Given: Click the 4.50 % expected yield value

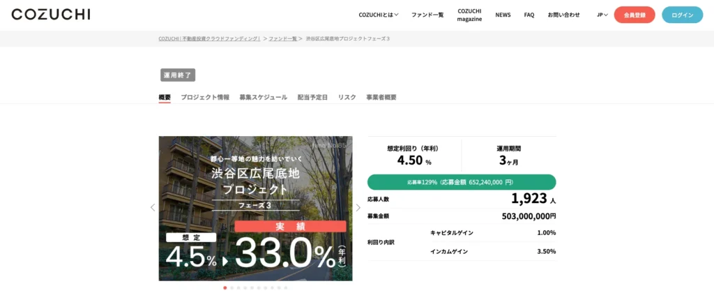Looking at the screenshot, I should tap(414, 161).
